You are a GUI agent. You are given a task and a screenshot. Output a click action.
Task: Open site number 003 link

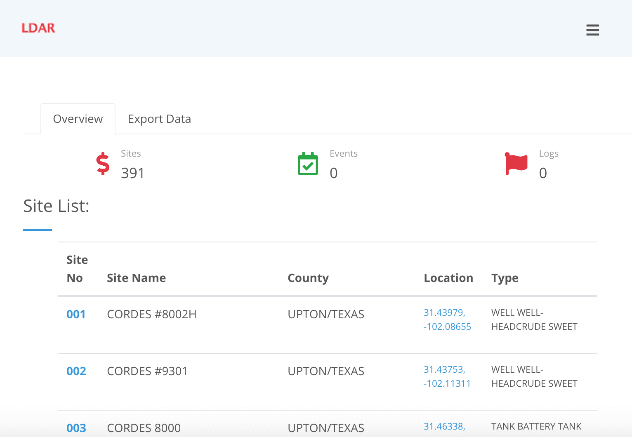[x=76, y=428]
